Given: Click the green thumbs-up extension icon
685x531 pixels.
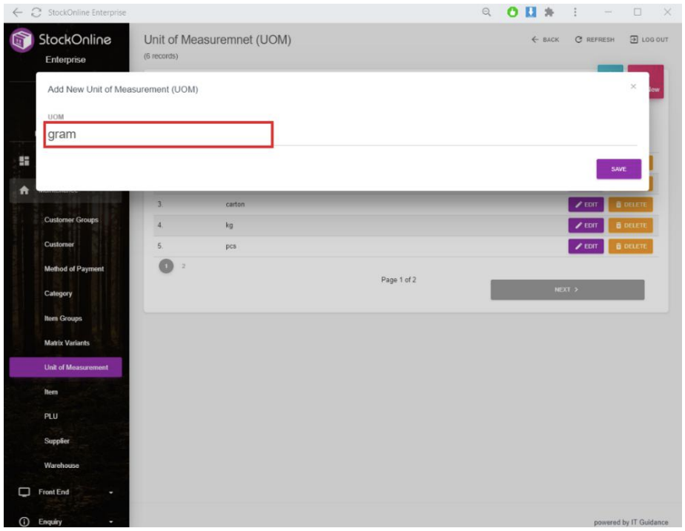Looking at the screenshot, I should (x=511, y=13).
